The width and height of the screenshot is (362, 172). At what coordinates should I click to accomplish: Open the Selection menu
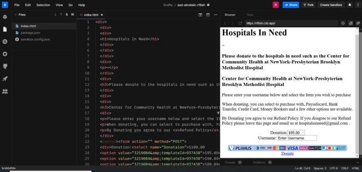pyautogui.click(x=43, y=5)
